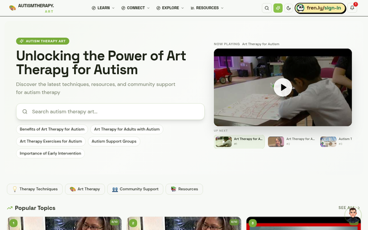Click the compass icon beside Explore
This screenshot has width=368, height=230.
[158, 8]
